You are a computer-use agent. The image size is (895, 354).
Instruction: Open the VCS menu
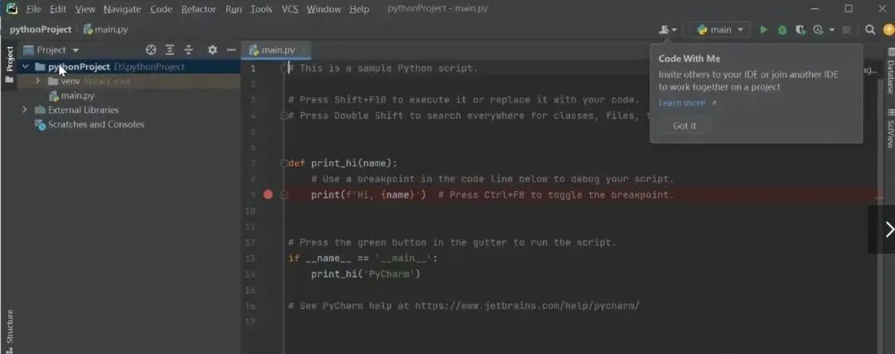click(289, 9)
